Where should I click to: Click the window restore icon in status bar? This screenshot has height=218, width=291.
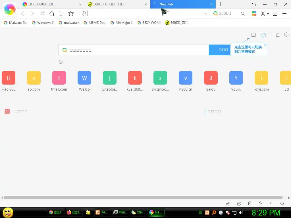[x=271, y=203]
